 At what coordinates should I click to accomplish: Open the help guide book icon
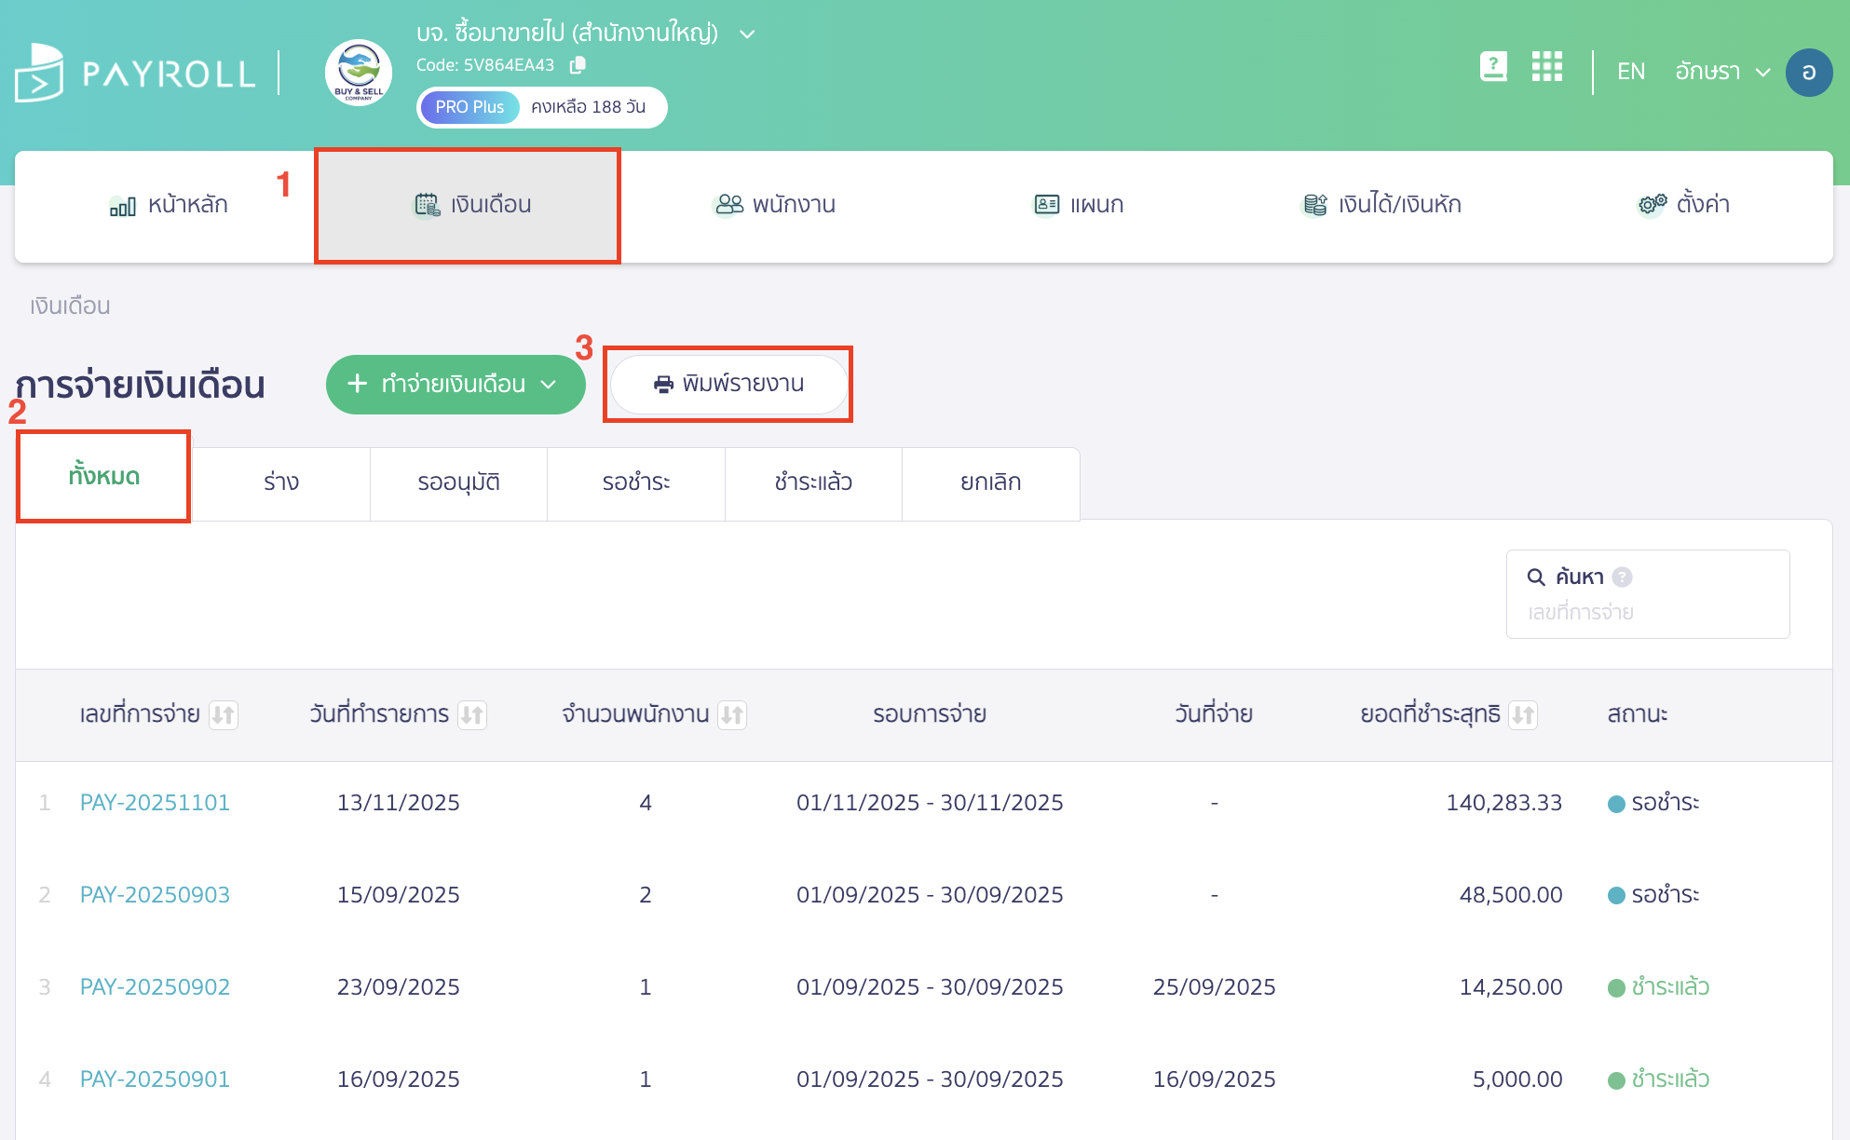tap(1493, 67)
